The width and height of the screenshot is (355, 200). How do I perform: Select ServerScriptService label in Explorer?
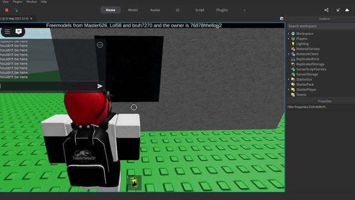[311, 69]
